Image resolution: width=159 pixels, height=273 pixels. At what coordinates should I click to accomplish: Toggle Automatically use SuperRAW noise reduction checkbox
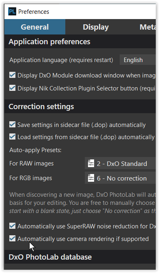(x=12, y=226)
